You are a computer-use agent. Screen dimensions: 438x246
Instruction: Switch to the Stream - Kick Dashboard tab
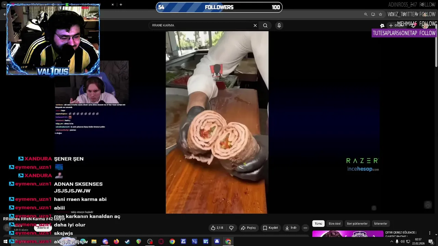[x=86, y=5]
